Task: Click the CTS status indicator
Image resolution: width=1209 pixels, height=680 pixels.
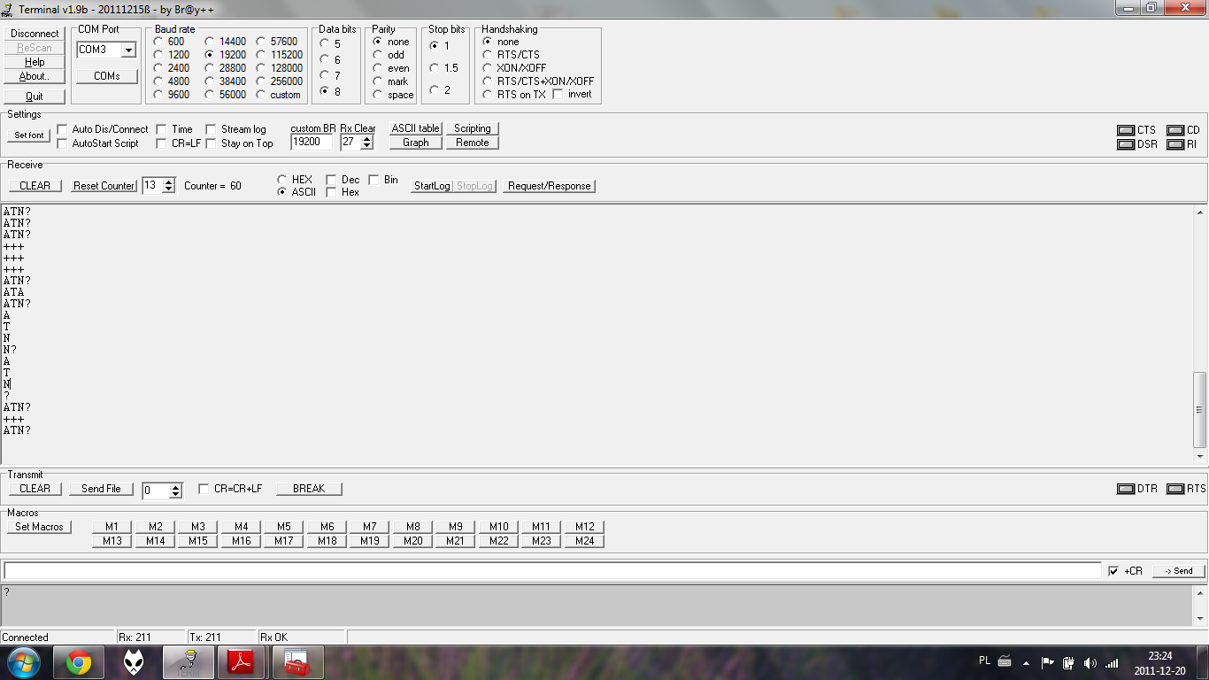Action: click(x=1126, y=130)
